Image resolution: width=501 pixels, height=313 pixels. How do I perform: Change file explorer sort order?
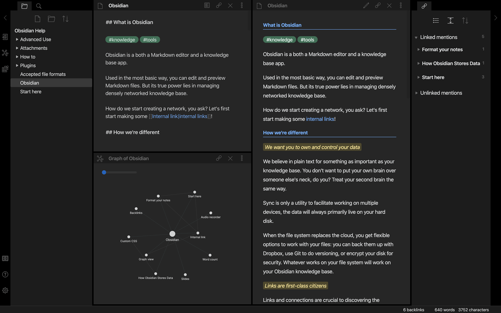click(65, 19)
